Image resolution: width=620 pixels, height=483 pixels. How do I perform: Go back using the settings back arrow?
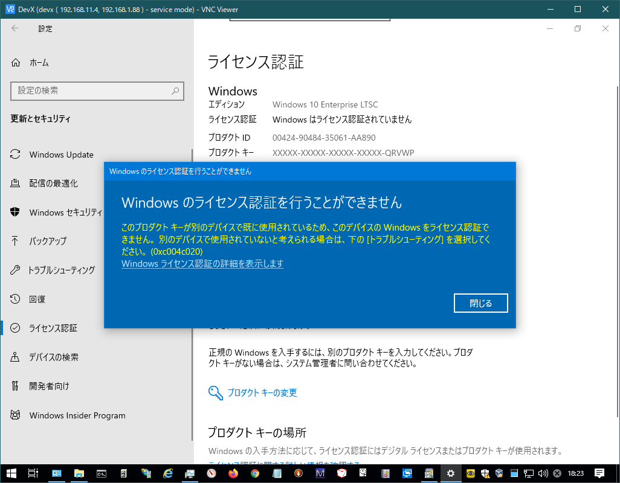point(15,28)
